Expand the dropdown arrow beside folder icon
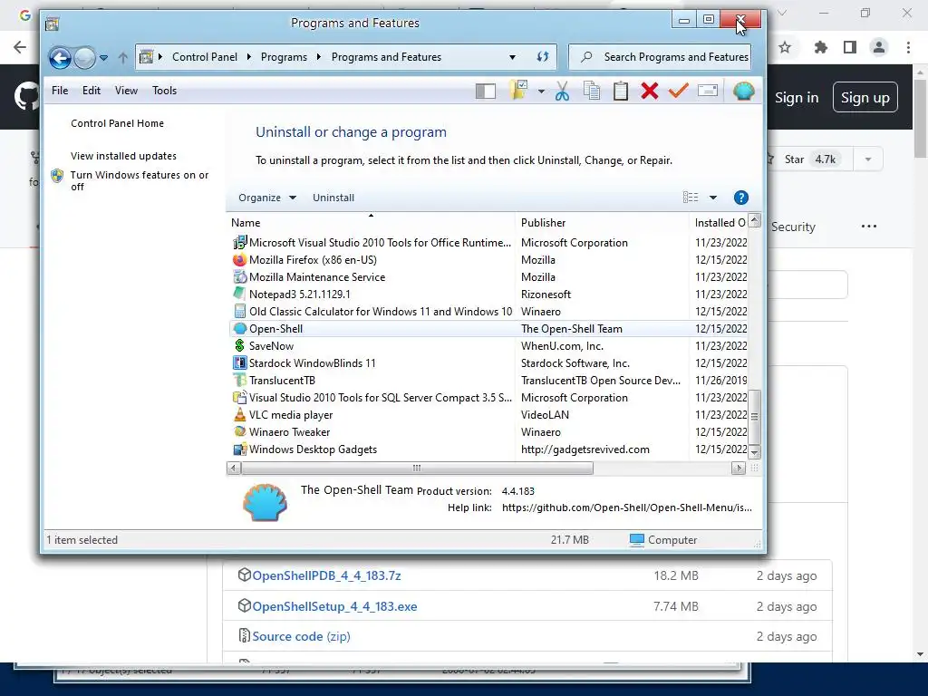Image resolution: width=928 pixels, height=696 pixels. click(541, 92)
